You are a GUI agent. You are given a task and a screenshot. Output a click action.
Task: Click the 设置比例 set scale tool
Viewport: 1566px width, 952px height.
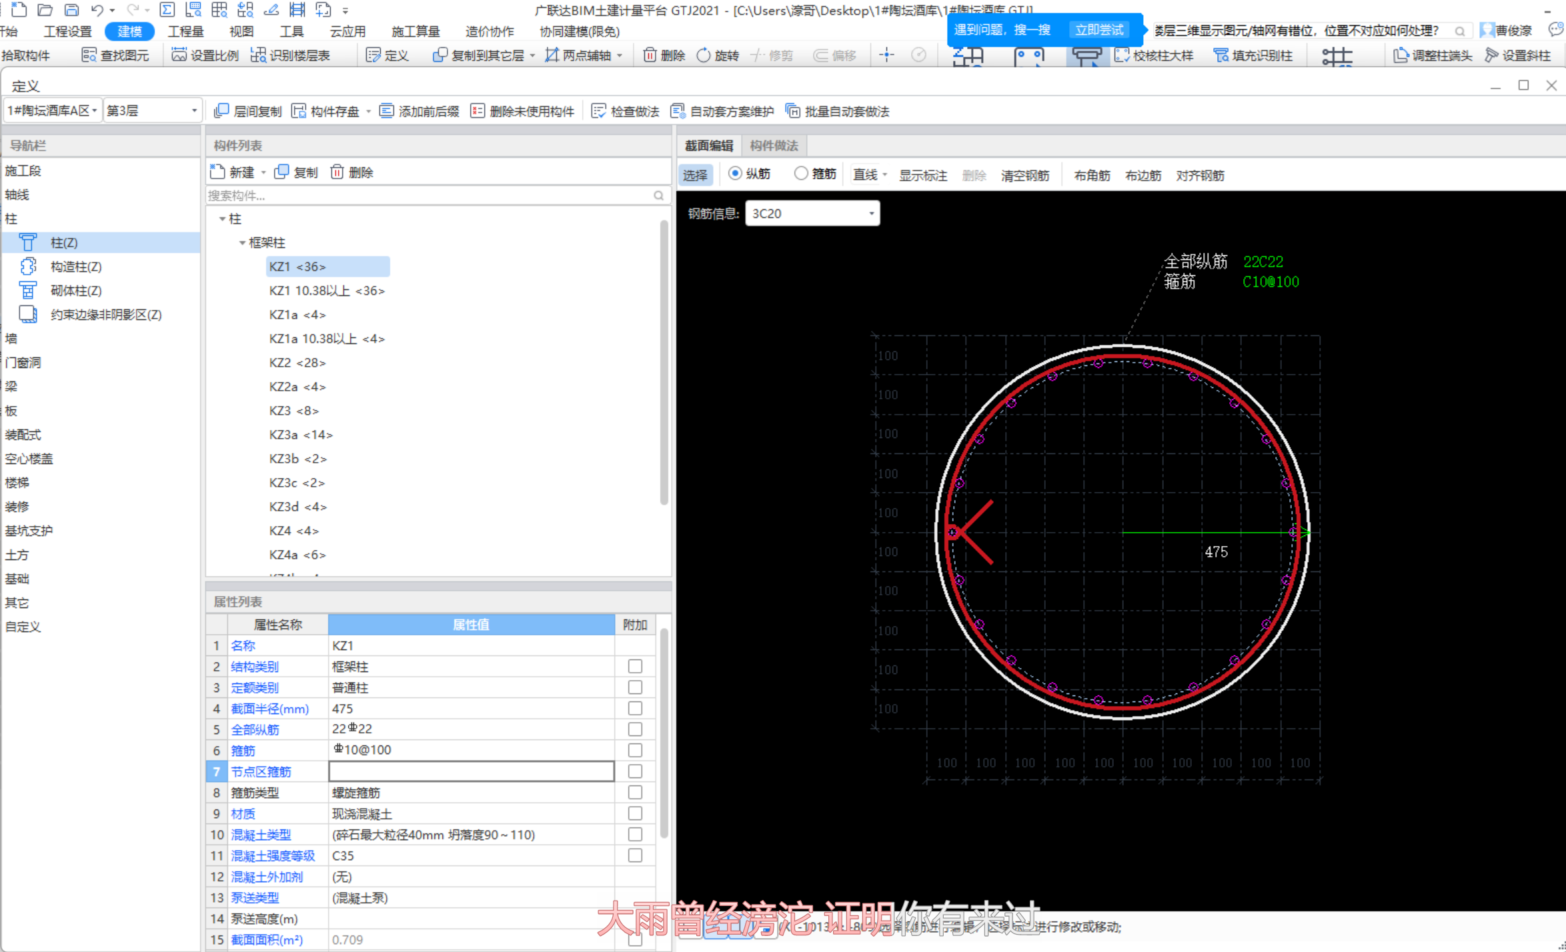pyautogui.click(x=205, y=55)
